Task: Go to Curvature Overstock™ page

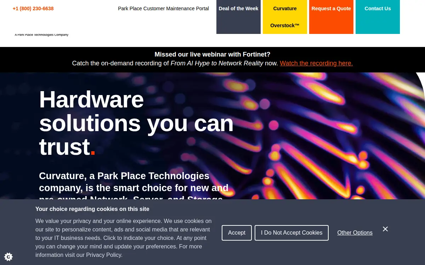Action: [x=285, y=17]
